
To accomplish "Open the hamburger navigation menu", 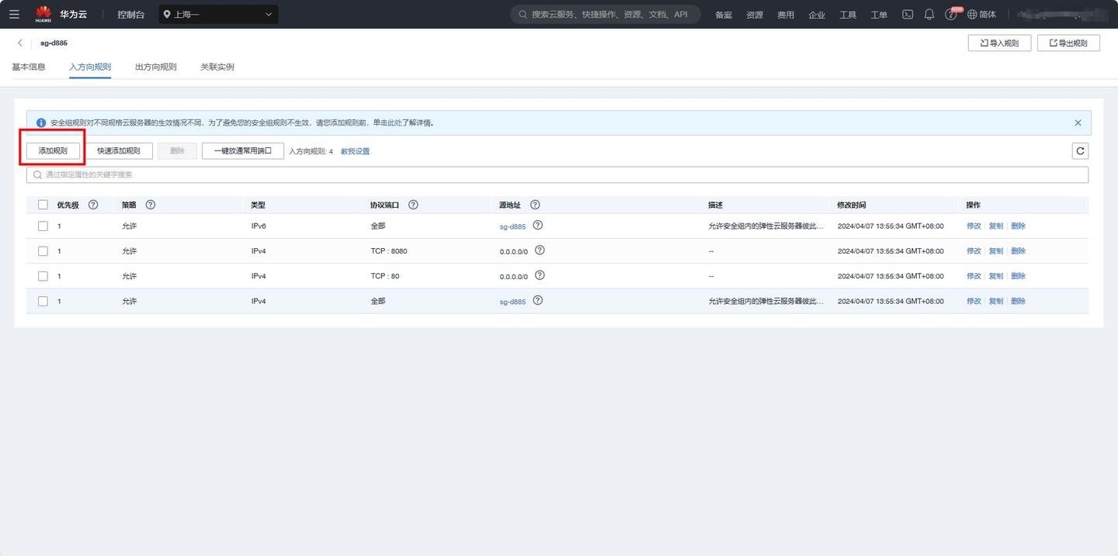I will pos(14,14).
